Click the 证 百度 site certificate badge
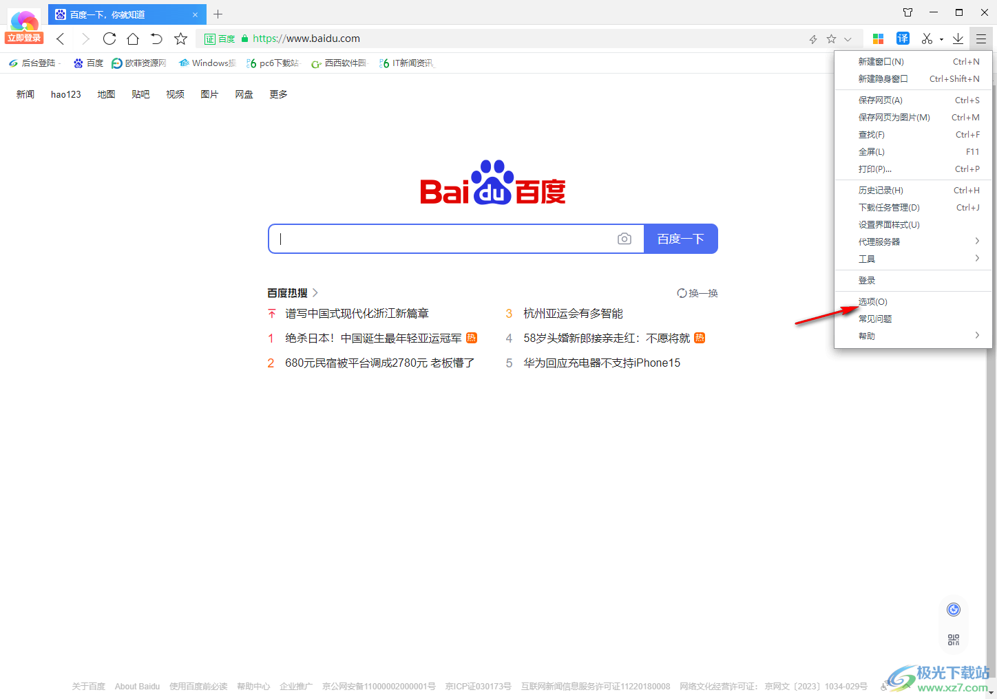This screenshot has width=997, height=699. (220, 39)
